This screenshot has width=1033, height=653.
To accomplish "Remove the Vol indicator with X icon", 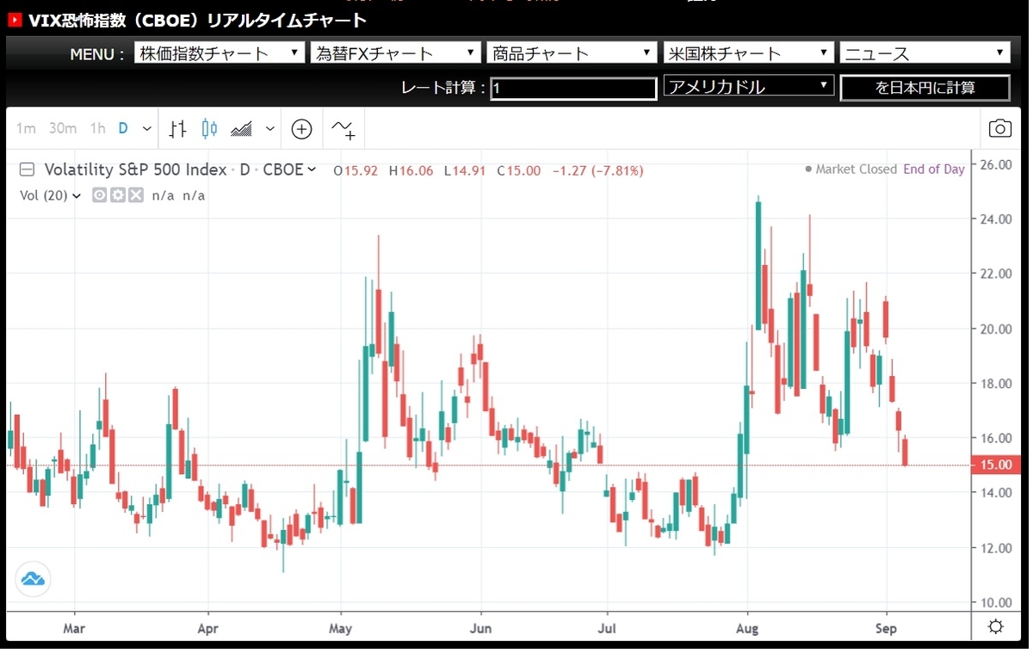I will coord(134,195).
